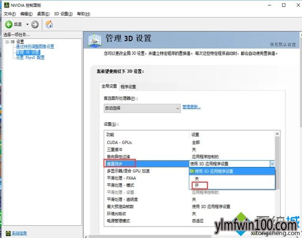Open the 自动选择 preferred processor dropdown
The height and width of the screenshot is (238, 302).
(142, 108)
